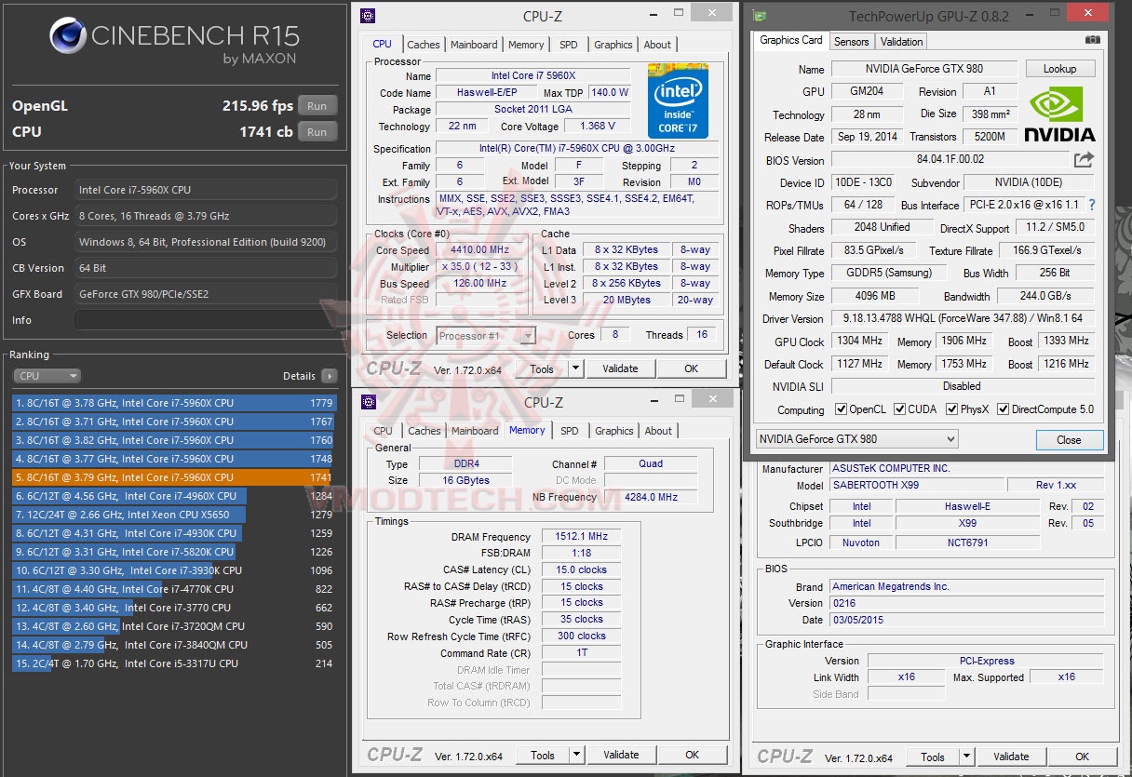Click the GPU-Z title bar app icon

761,16
